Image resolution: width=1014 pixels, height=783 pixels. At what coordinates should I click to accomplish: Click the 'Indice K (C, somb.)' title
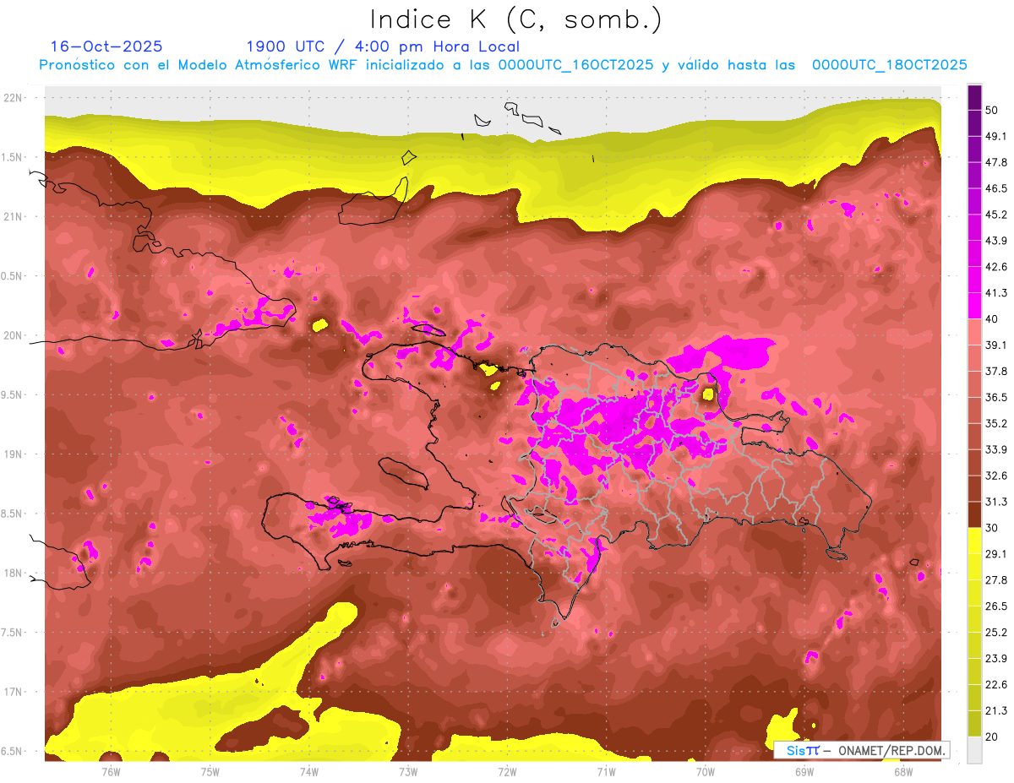[x=515, y=19]
